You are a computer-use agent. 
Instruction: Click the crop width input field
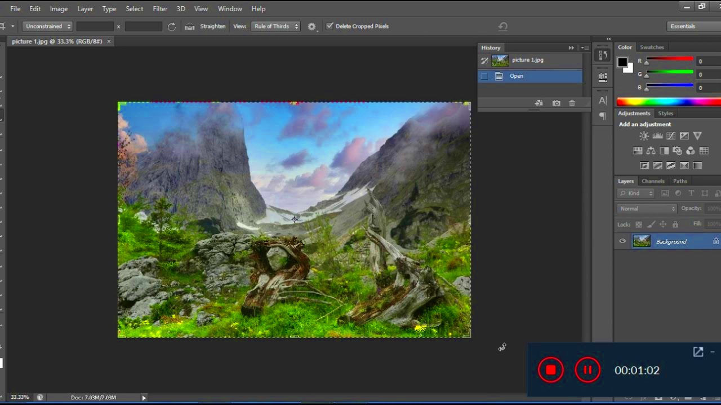(x=95, y=26)
